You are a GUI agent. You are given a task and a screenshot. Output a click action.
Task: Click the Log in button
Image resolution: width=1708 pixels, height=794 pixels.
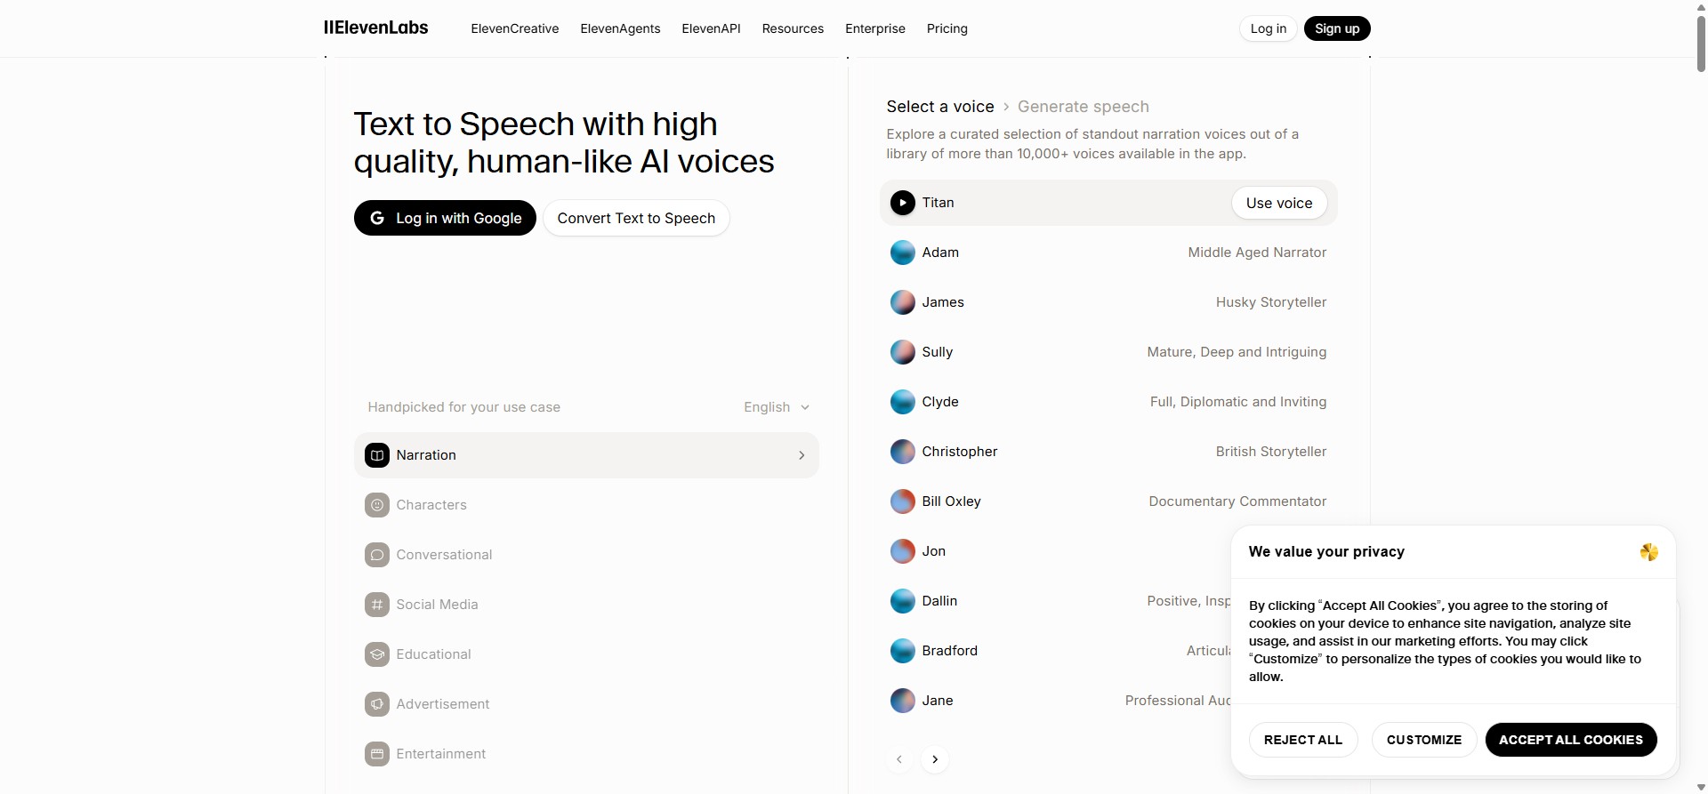click(x=1269, y=28)
